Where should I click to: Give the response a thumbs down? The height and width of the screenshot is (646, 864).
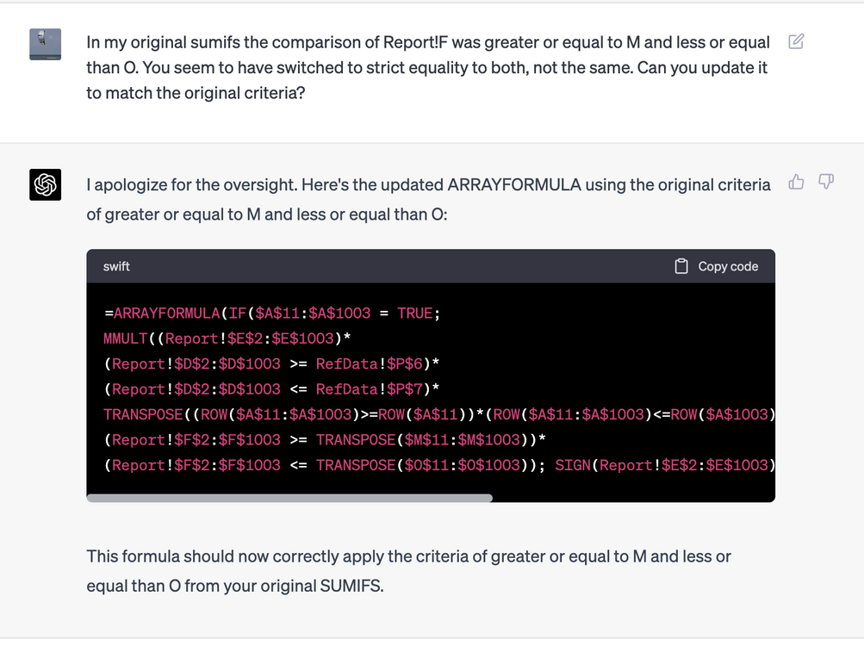pos(825,182)
